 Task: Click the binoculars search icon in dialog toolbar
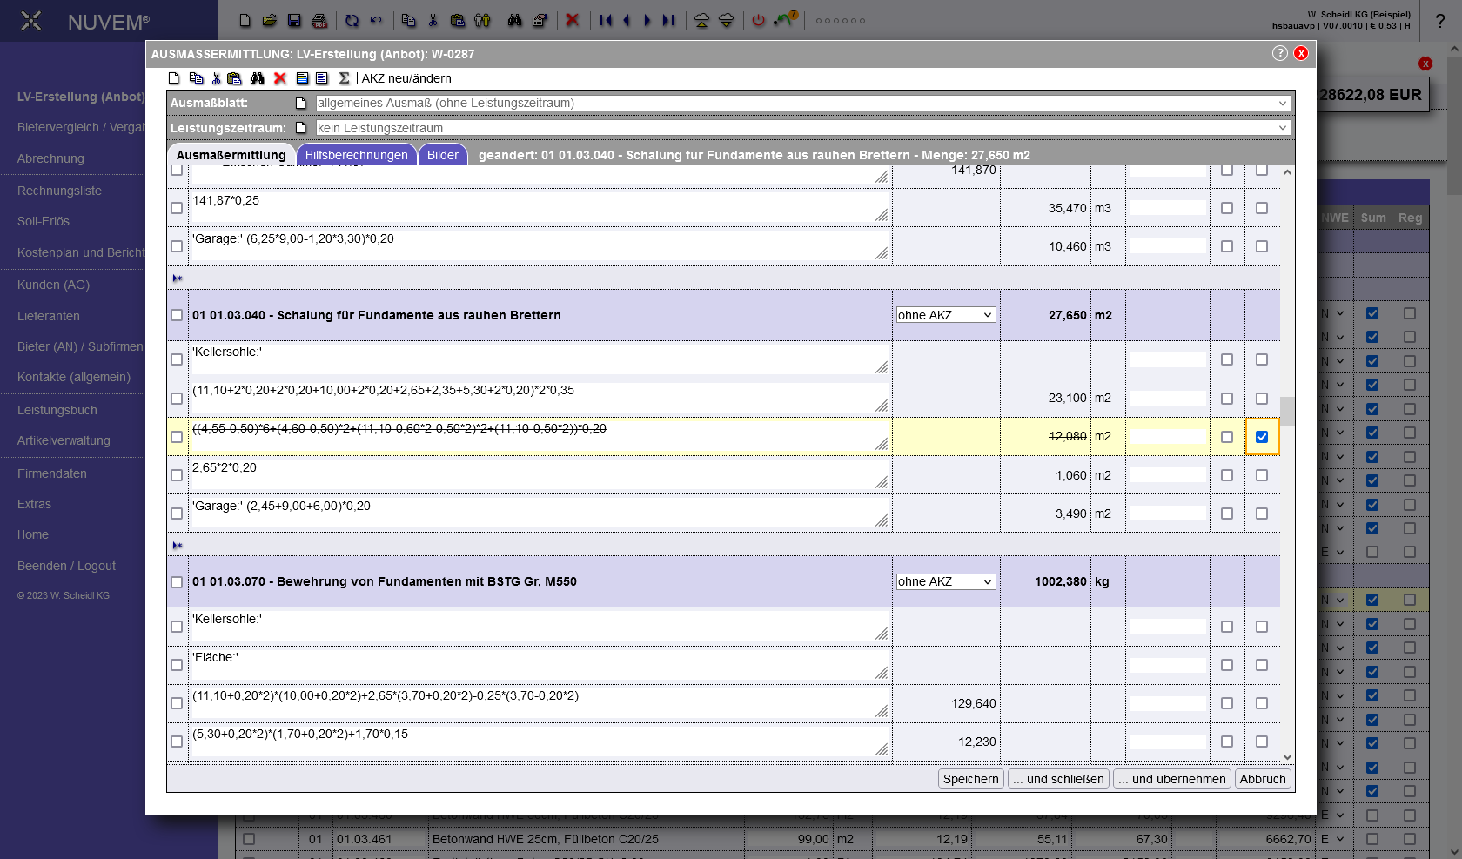pos(258,78)
